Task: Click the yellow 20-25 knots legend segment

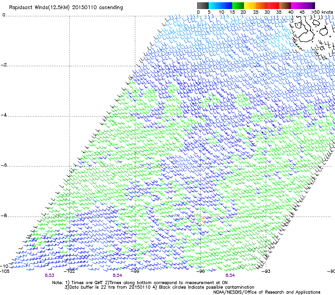Action: tap(250, 5)
